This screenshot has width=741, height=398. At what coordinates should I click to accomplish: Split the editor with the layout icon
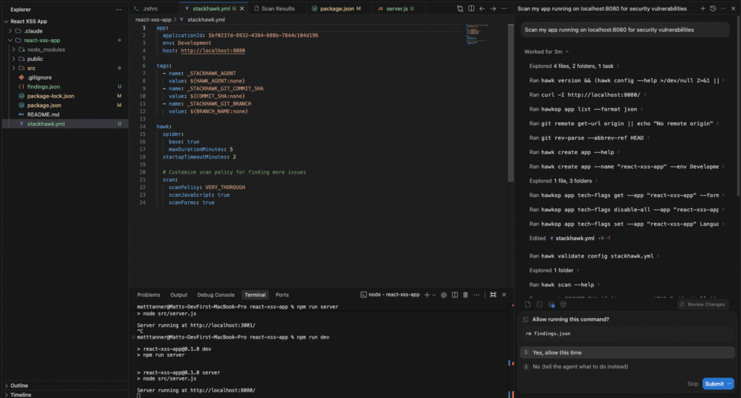(x=471, y=9)
